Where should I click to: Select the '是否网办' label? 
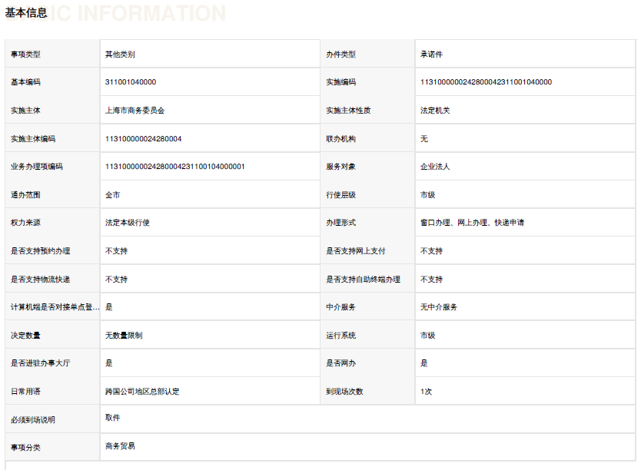340,363
